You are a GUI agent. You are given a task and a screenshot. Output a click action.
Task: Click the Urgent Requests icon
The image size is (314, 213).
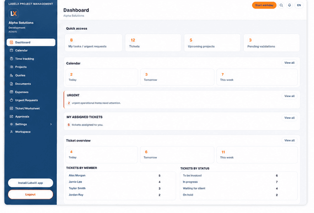[x=12, y=100]
